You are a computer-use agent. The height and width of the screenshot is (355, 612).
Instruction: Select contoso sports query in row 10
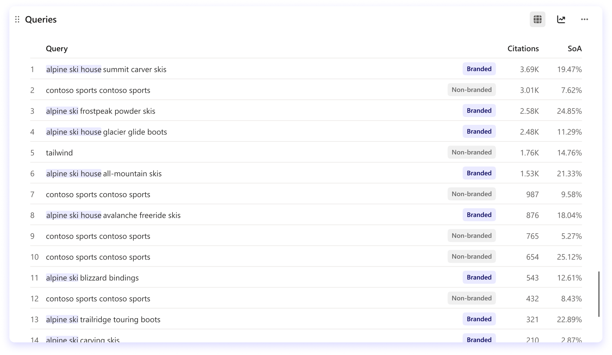[x=98, y=257]
